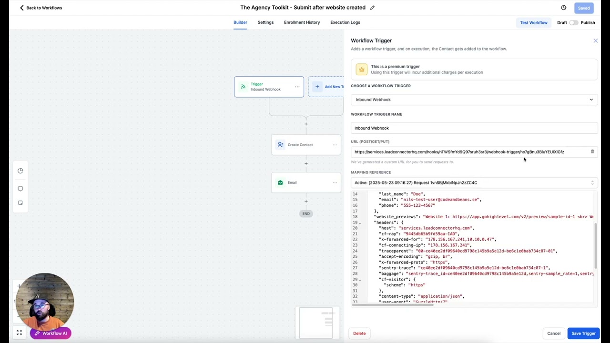Click horizontal scrollbar of JSON viewer
This screenshot has height=343, width=610.
(393, 304)
